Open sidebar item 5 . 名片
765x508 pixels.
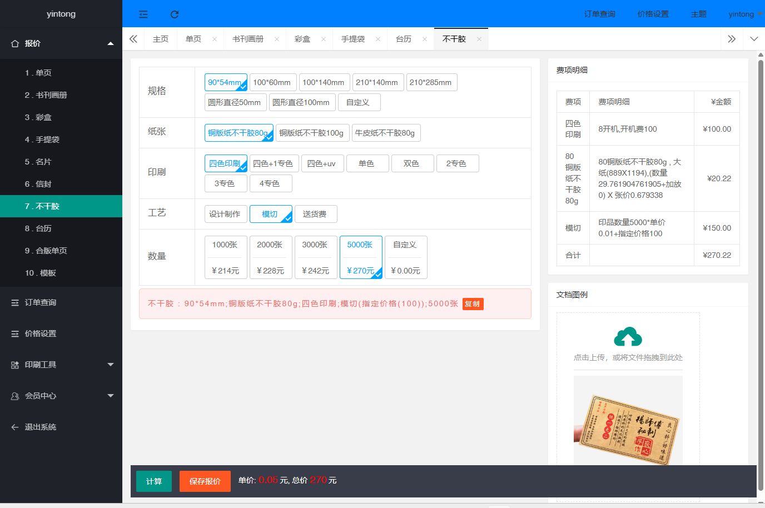[x=61, y=162]
